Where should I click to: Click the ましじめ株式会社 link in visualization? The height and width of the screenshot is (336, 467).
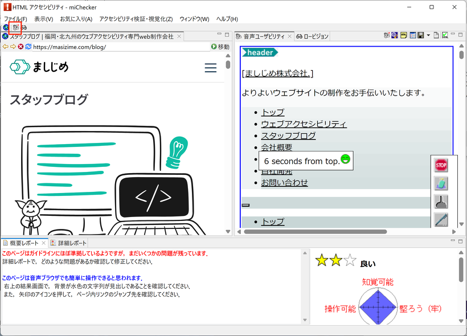tap(277, 73)
